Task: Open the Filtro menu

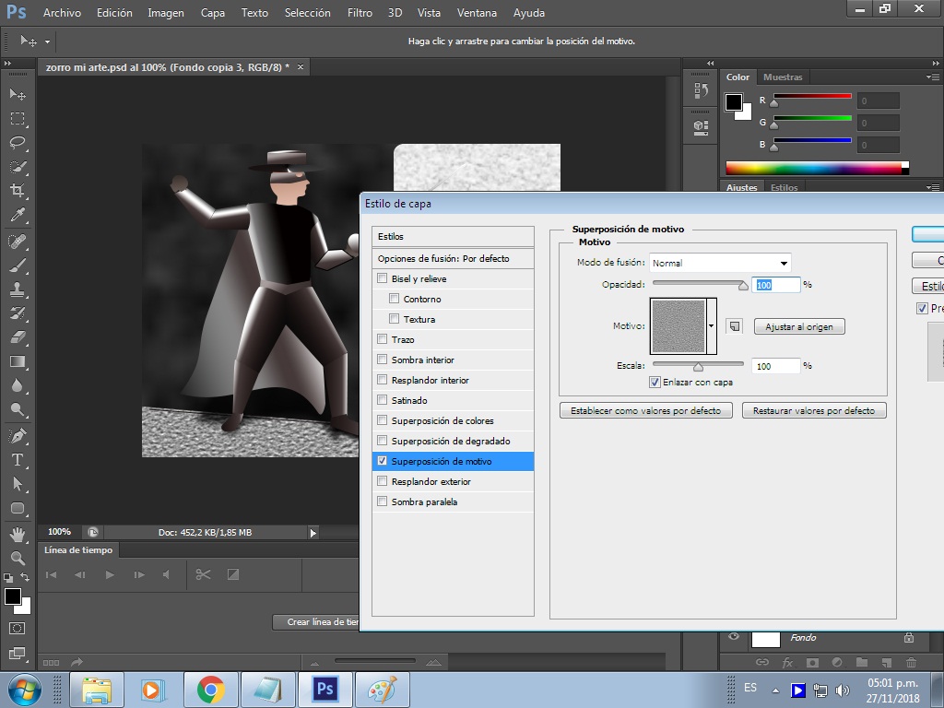Action: pos(360,13)
